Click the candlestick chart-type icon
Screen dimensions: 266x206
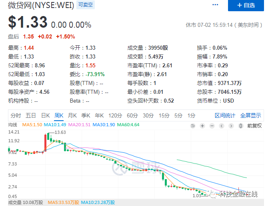(240, 126)
